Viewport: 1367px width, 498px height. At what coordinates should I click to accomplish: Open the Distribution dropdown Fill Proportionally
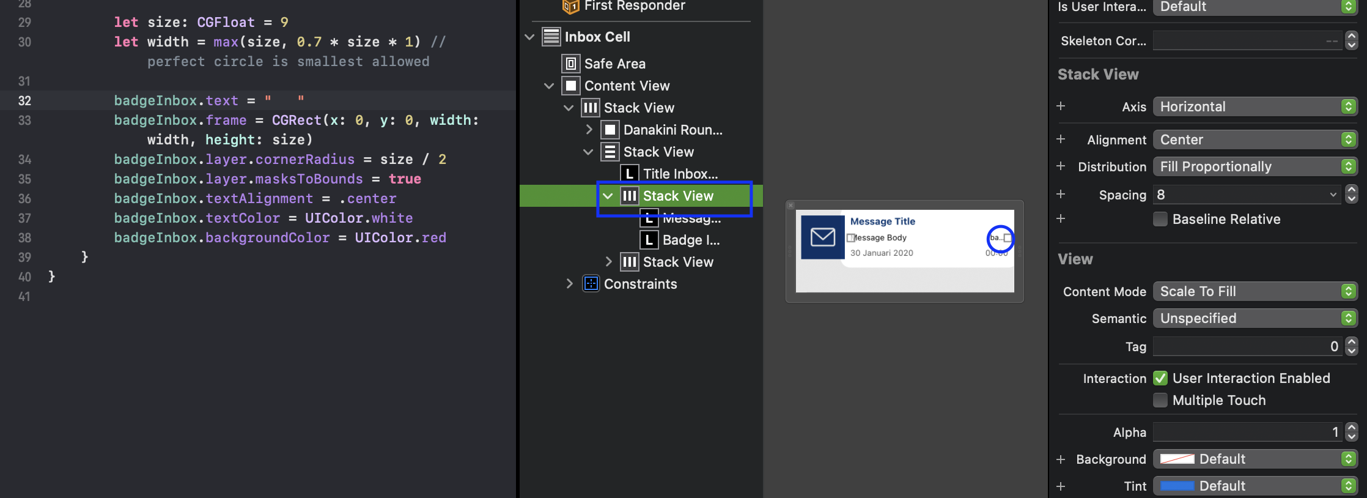[1255, 166]
